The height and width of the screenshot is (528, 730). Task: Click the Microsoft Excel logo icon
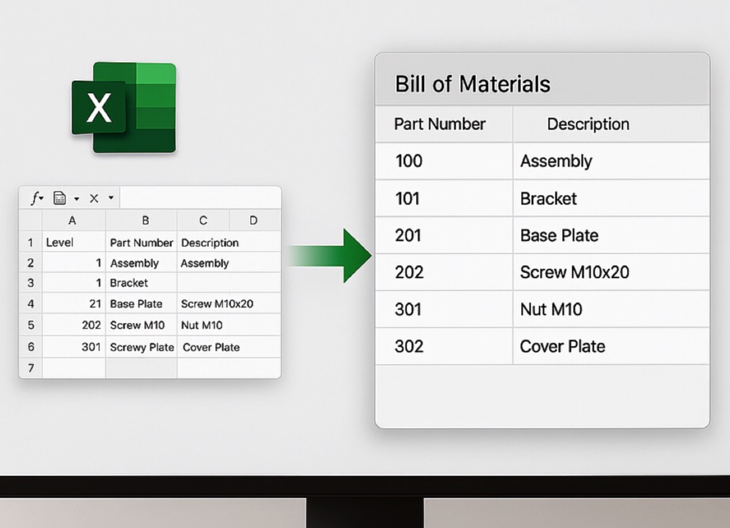[x=124, y=107]
